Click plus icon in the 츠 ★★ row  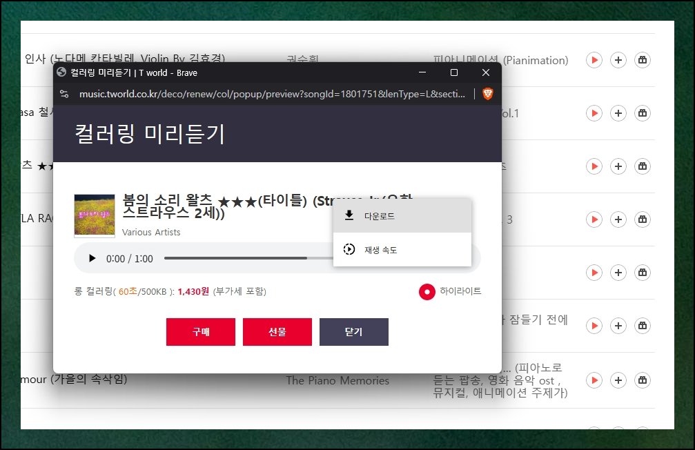[618, 166]
